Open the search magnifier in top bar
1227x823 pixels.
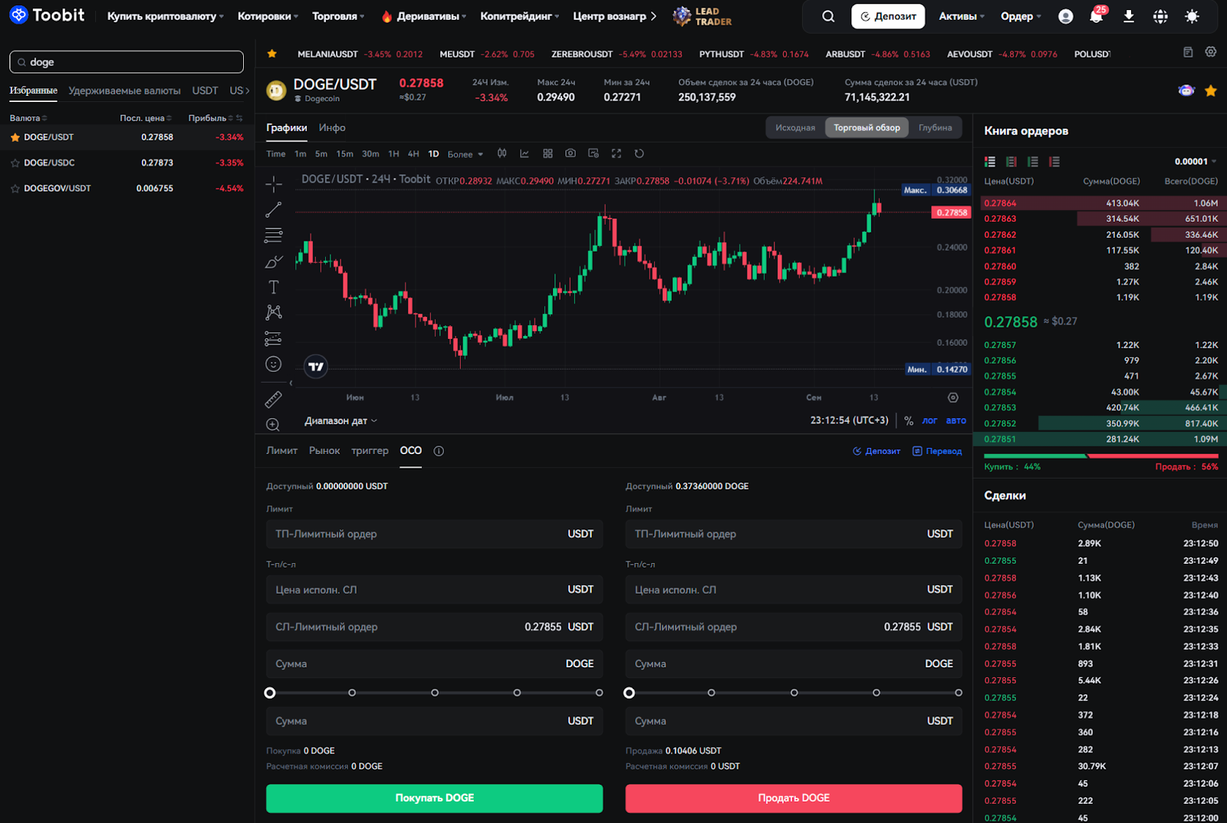(828, 16)
